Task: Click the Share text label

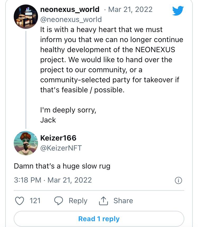Action: click(123, 201)
